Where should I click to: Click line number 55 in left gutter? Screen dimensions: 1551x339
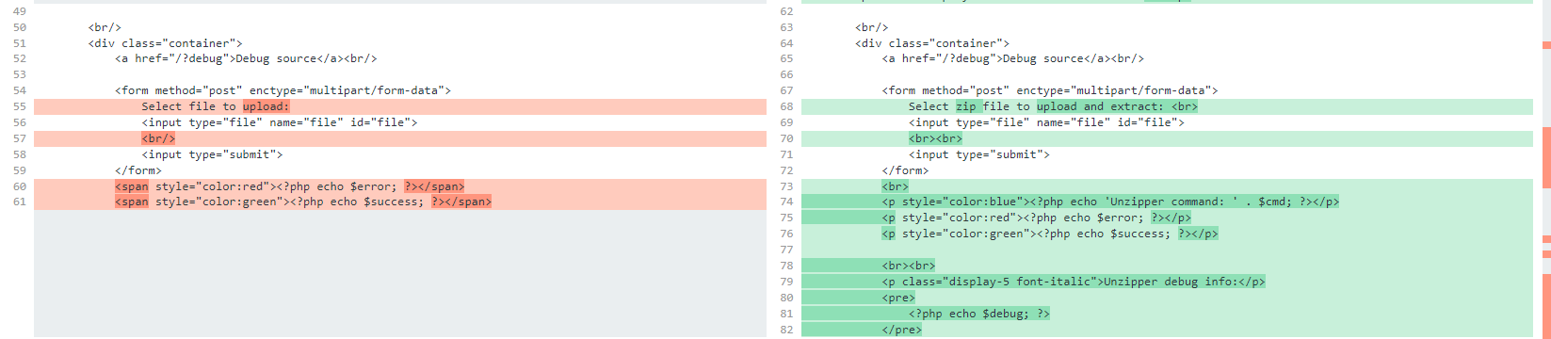pyautogui.click(x=20, y=106)
